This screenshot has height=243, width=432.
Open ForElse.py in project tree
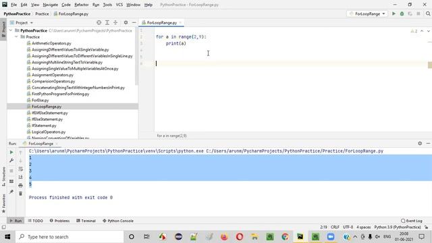coord(40,101)
